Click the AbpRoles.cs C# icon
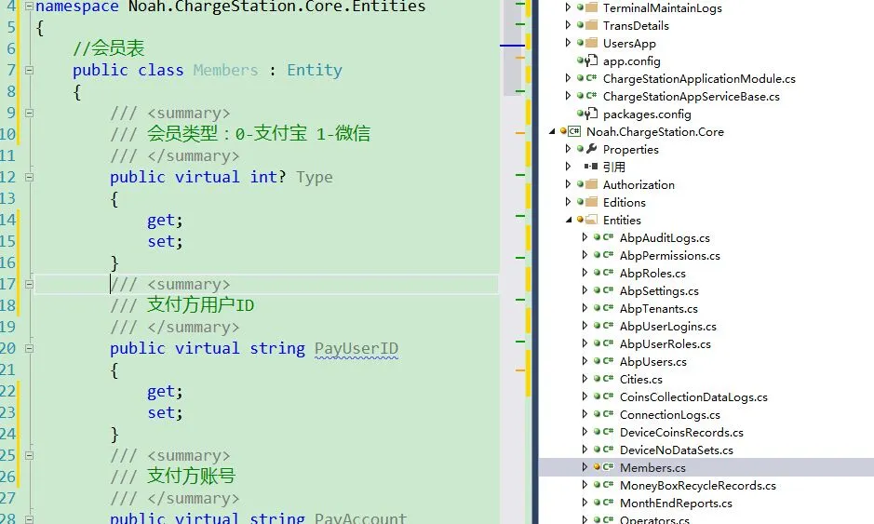Viewport: 874px width, 524px height. 608,273
